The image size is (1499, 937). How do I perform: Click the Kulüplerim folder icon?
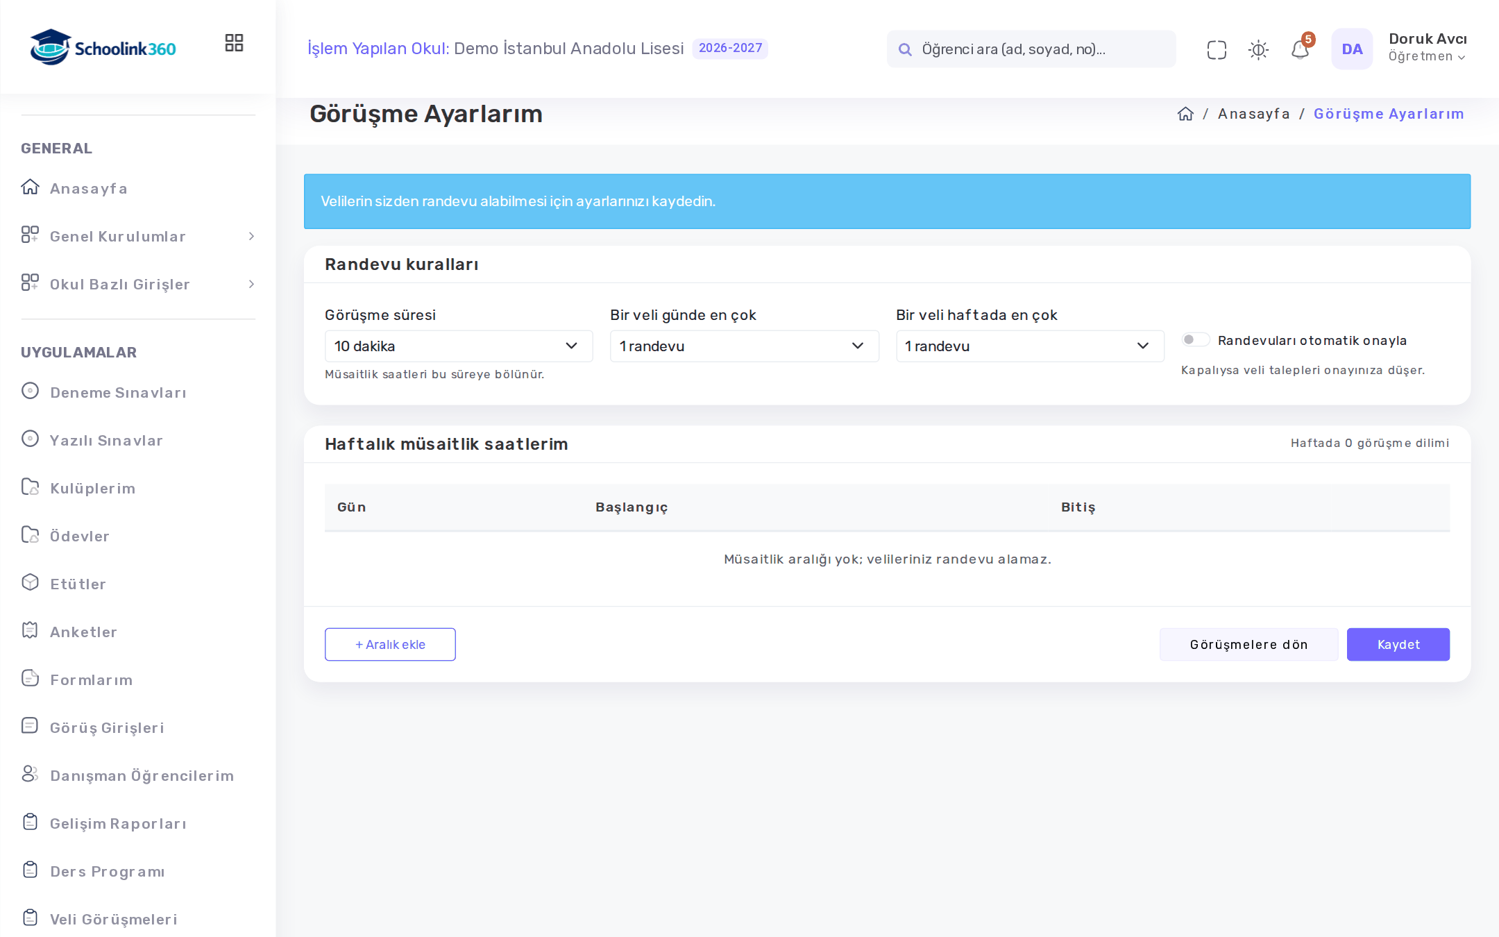(x=30, y=487)
